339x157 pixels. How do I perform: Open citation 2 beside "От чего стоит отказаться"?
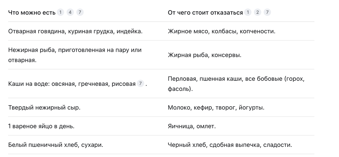pos(257,12)
